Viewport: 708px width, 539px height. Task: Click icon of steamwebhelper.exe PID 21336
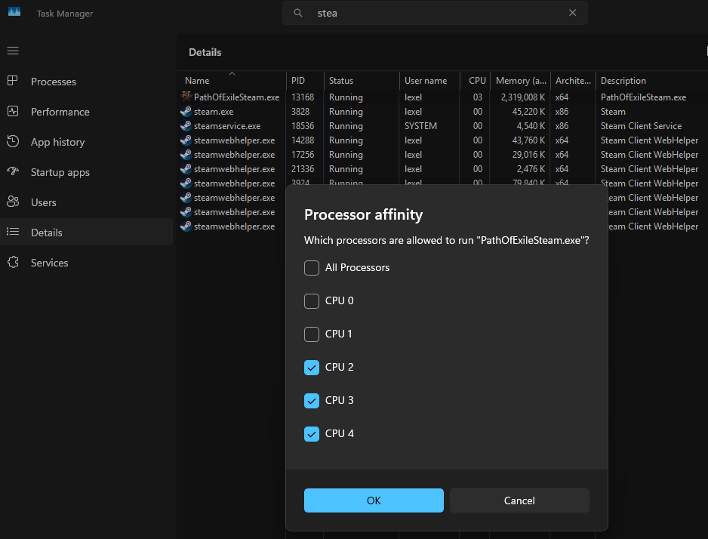(186, 169)
